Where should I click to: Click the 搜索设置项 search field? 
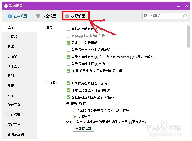point(165,16)
